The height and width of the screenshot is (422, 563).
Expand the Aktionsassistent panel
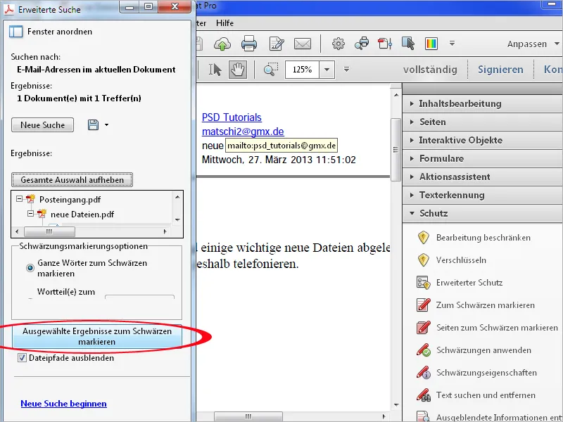pyautogui.click(x=483, y=177)
